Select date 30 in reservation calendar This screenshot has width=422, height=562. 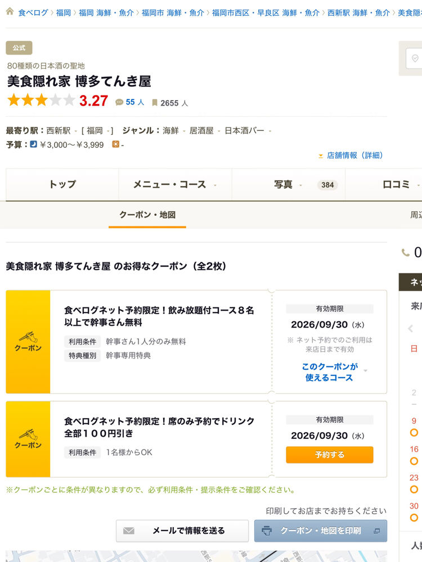[414, 512]
